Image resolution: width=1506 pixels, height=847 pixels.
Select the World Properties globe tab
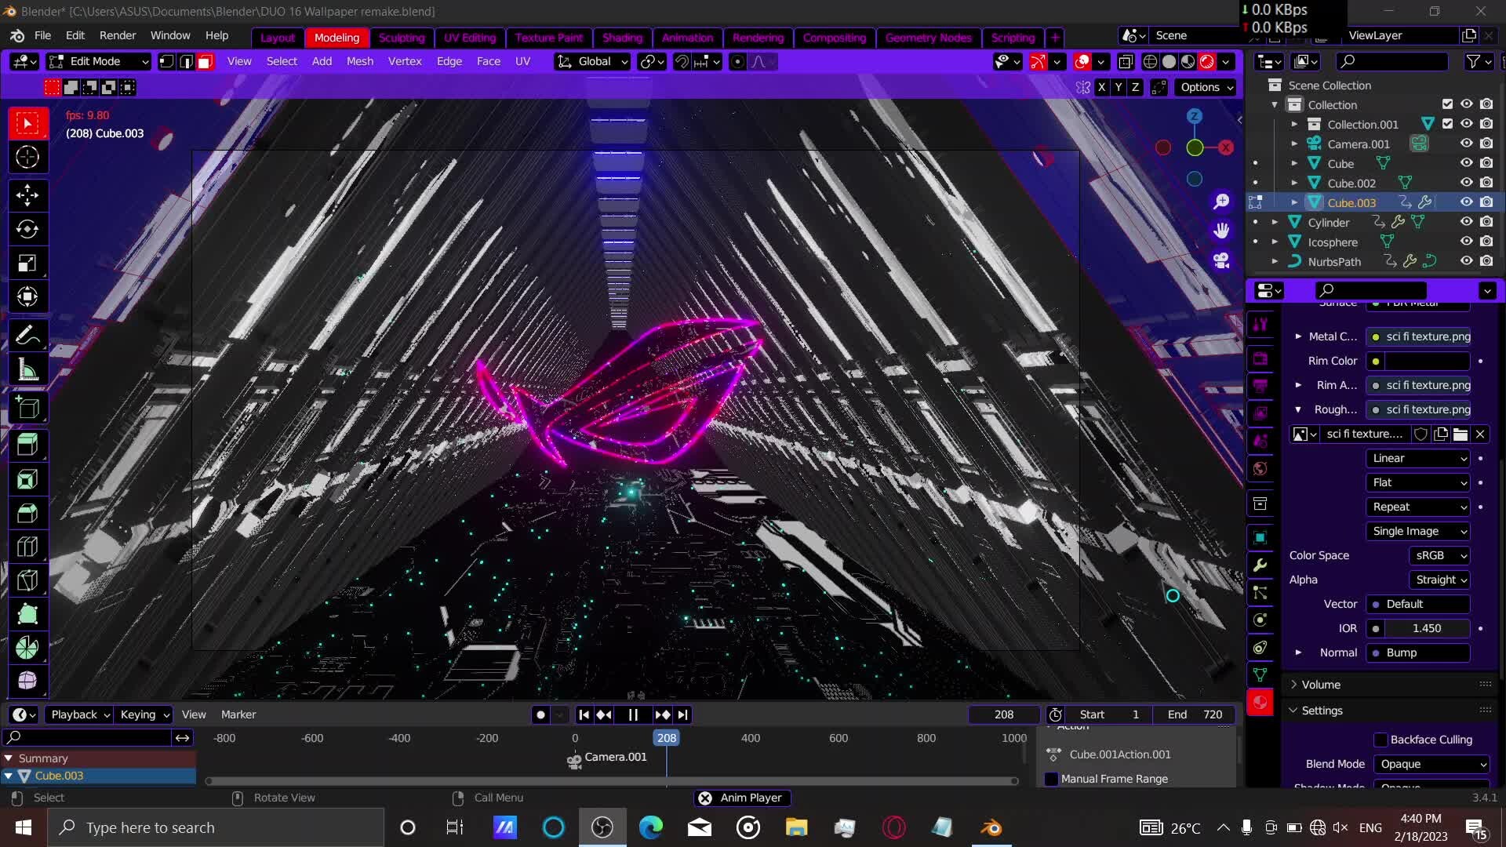(x=1260, y=469)
